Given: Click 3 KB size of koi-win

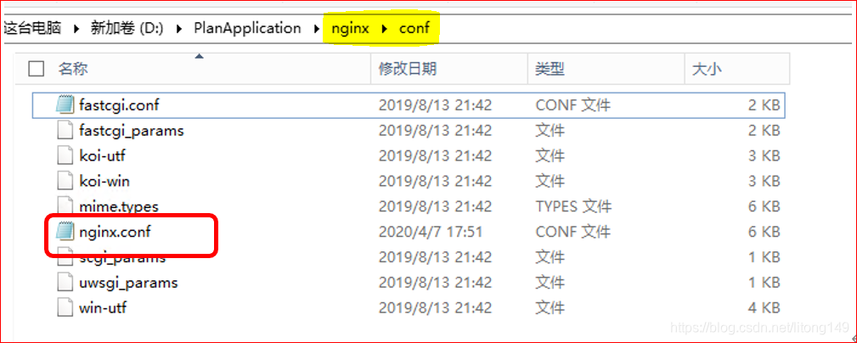Looking at the screenshot, I should tap(764, 181).
